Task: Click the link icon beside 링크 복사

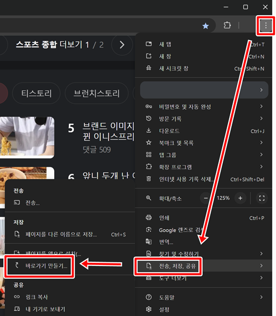Action: click(17, 297)
